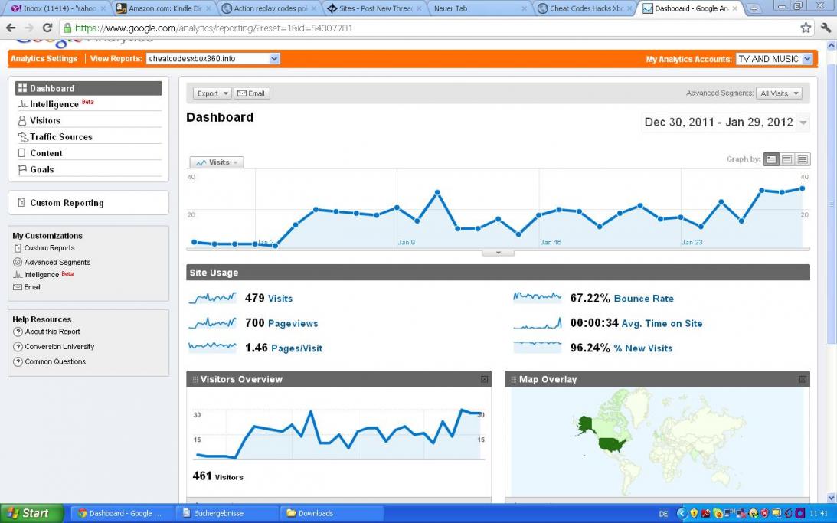Click the Pageviews sparkline thumbnail
Image resolution: width=837 pixels, height=523 pixels.
point(212,323)
